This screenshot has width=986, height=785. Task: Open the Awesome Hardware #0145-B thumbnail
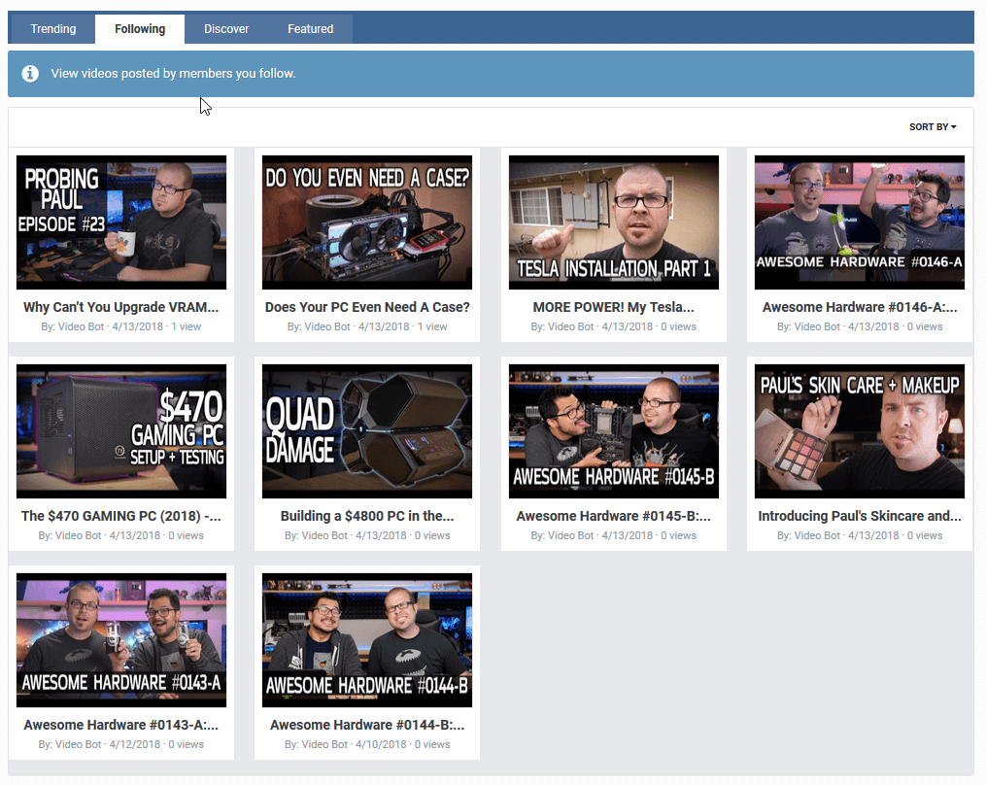click(x=614, y=431)
